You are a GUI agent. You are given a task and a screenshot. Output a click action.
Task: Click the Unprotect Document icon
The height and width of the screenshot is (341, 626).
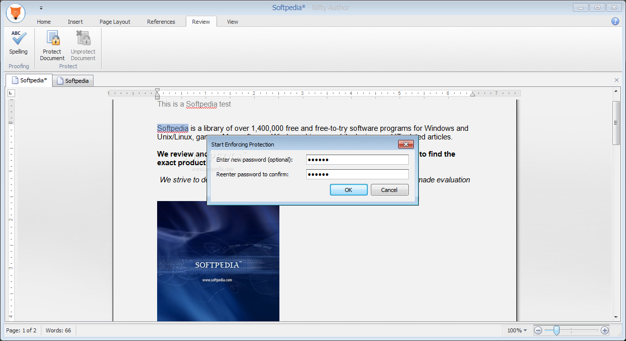(x=83, y=45)
